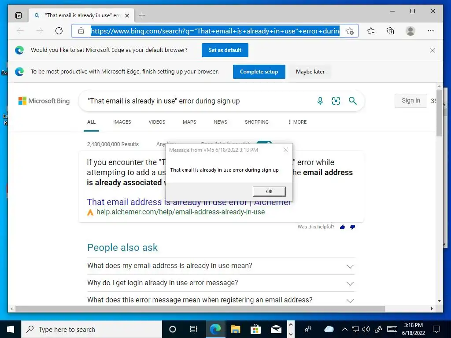Open a new browser tab
Viewport: 451px width, 338px height.
(142, 15)
